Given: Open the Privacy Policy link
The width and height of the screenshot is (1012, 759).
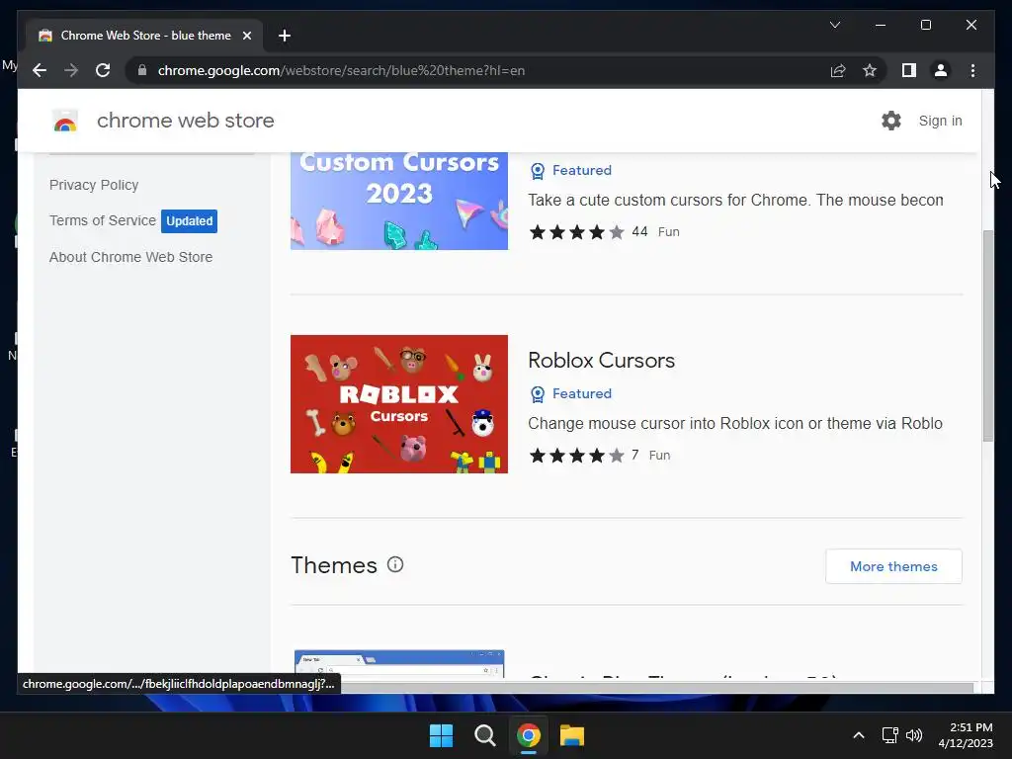Looking at the screenshot, I should (94, 185).
